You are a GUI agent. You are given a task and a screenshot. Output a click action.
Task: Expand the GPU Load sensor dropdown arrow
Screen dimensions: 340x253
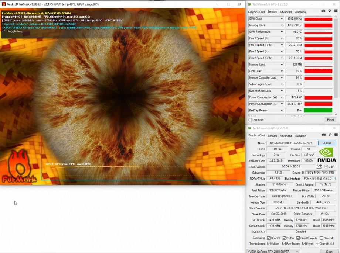[282, 71]
